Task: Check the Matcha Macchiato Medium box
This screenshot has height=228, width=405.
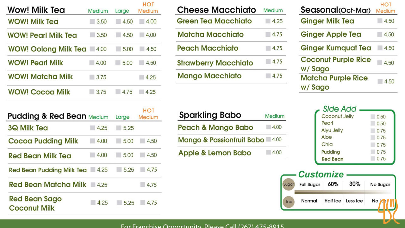Action: point(268,35)
